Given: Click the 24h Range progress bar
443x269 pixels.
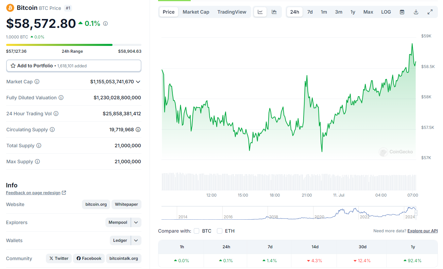Looking at the screenshot, I should [74, 45].
